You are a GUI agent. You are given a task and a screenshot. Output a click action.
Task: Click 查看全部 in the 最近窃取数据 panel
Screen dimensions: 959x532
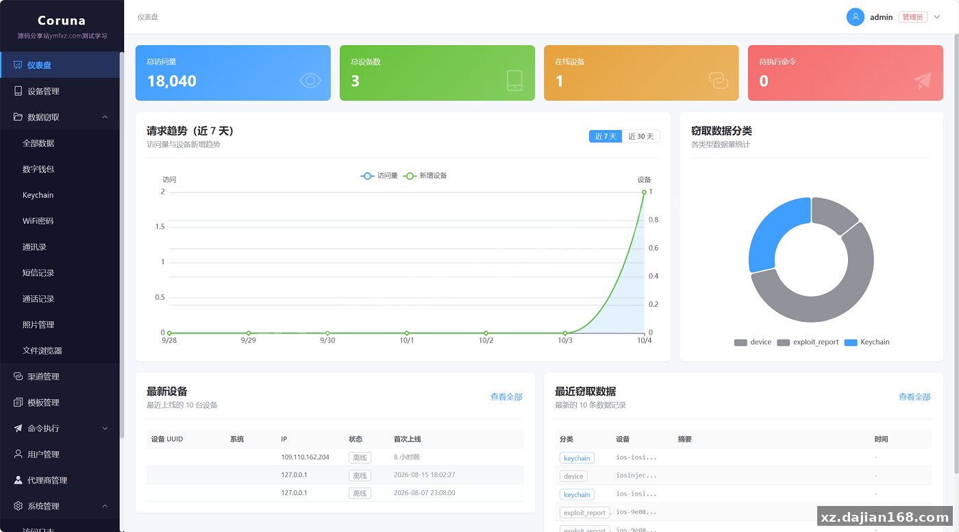point(914,397)
